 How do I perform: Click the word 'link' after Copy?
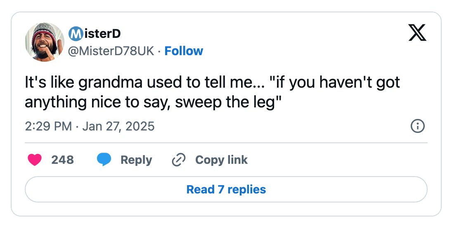[x=237, y=160]
